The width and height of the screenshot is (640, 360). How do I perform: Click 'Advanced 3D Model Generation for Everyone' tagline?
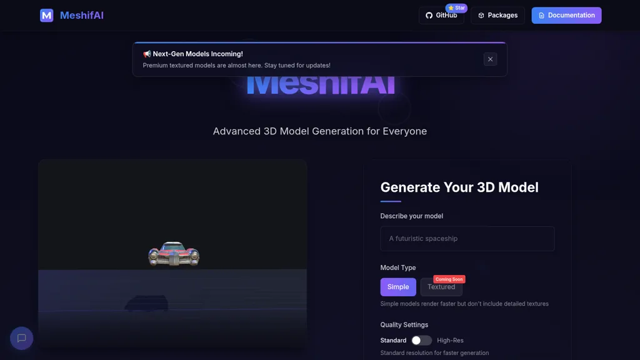tap(320, 131)
